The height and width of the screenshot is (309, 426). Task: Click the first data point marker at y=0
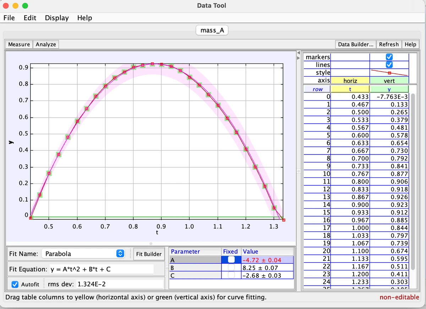point(31,218)
